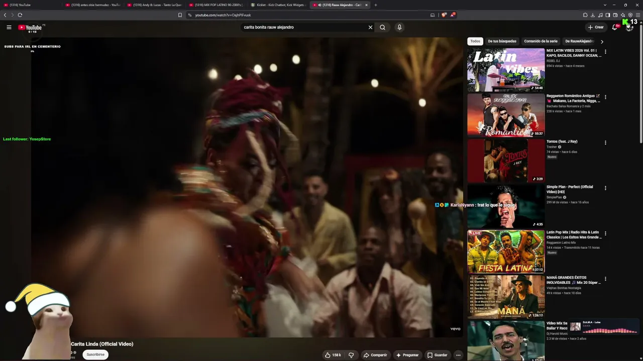Switch to the first YouTube browser tab
Screen dimensions: 643x361
[31, 5]
